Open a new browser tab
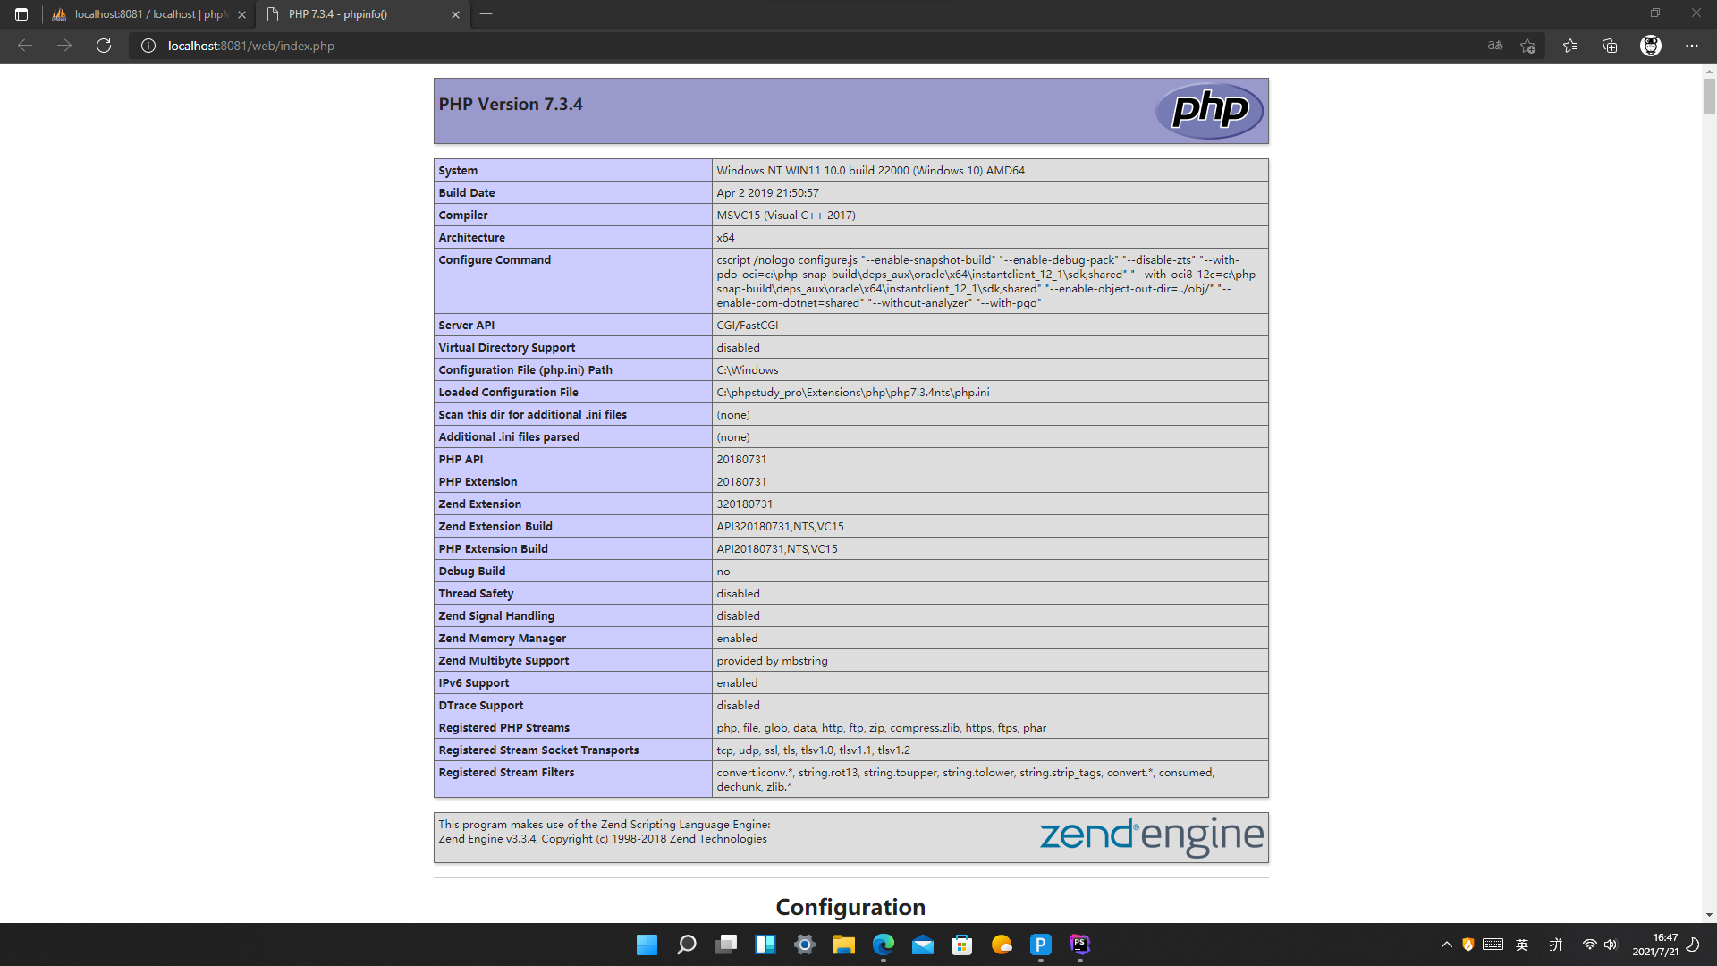Screen dimensions: 1717x966 (486, 14)
